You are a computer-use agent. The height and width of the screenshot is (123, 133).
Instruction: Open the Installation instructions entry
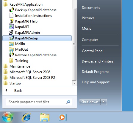[x=33, y=16]
